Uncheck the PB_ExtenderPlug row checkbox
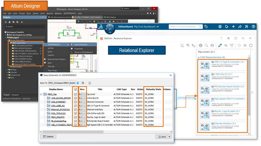261x146 pixels. point(75,121)
